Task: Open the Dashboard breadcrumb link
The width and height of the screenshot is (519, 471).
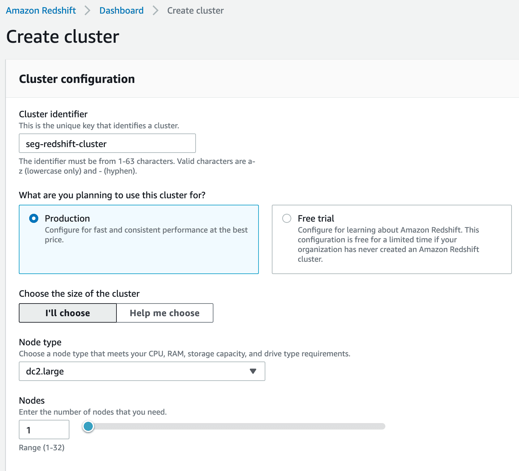Action: (121, 10)
